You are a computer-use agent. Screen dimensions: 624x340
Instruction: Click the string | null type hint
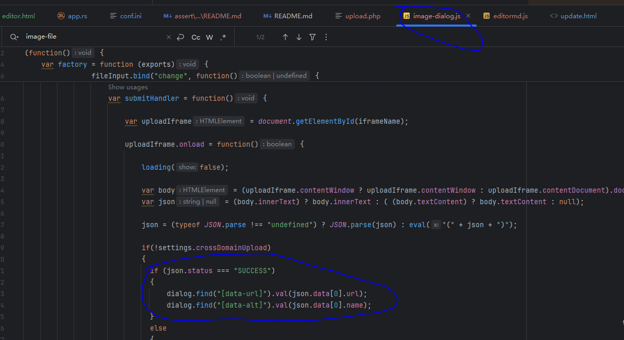(198, 202)
